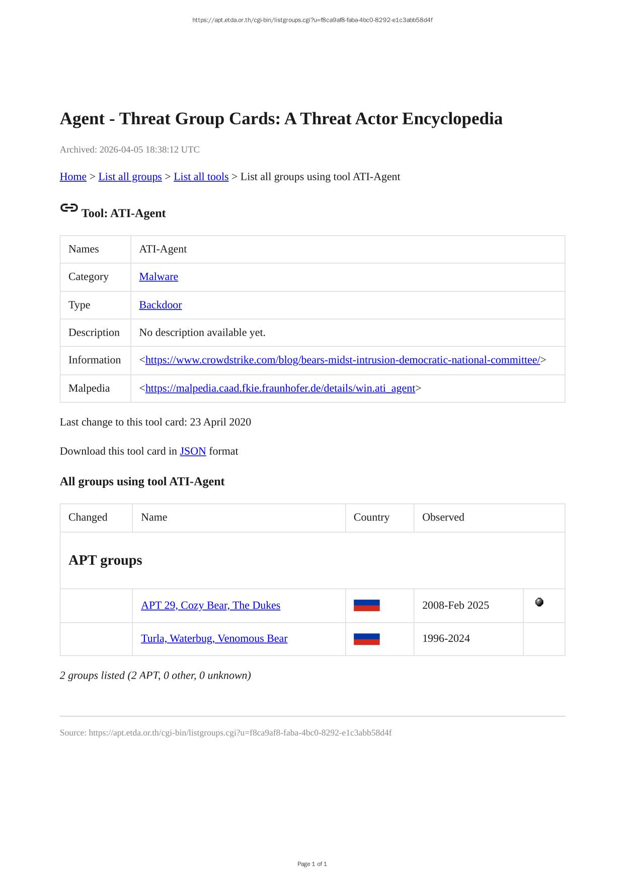Open the CrowdStrike blog information link
This screenshot has width=625, height=884.
pos(342,360)
